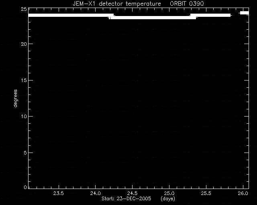Click the 23.5 x-axis tick label
This screenshot has width=257, height=205.
(59, 193)
